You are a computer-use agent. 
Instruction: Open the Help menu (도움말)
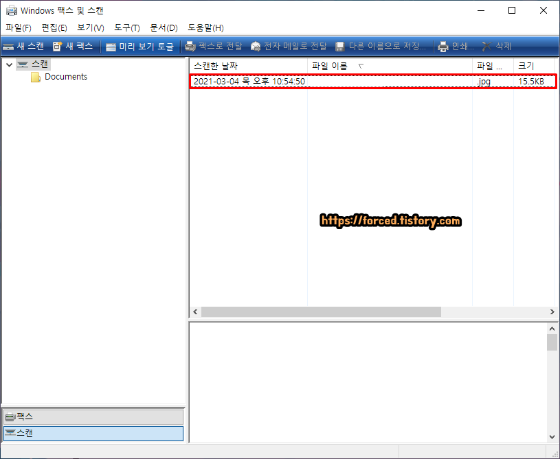pos(205,28)
